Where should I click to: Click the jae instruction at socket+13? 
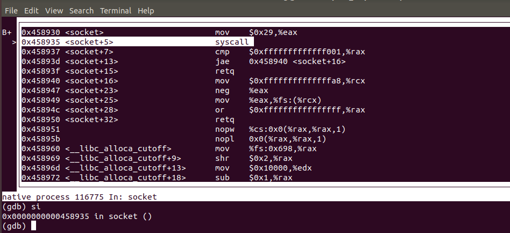(221, 61)
